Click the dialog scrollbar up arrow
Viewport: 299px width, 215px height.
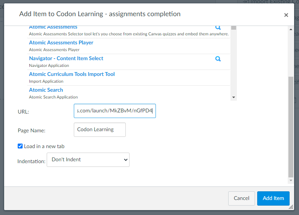click(x=291, y=29)
